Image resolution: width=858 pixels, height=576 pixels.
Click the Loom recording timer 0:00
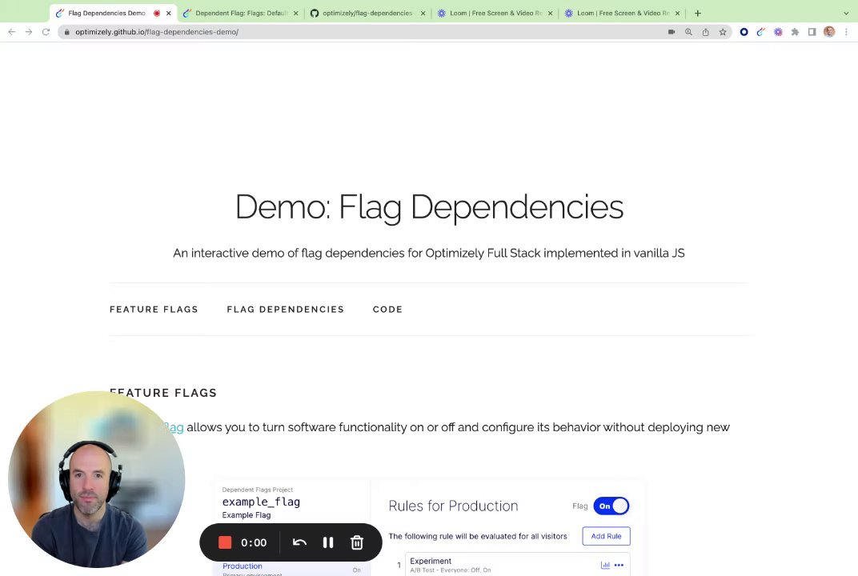tap(254, 542)
